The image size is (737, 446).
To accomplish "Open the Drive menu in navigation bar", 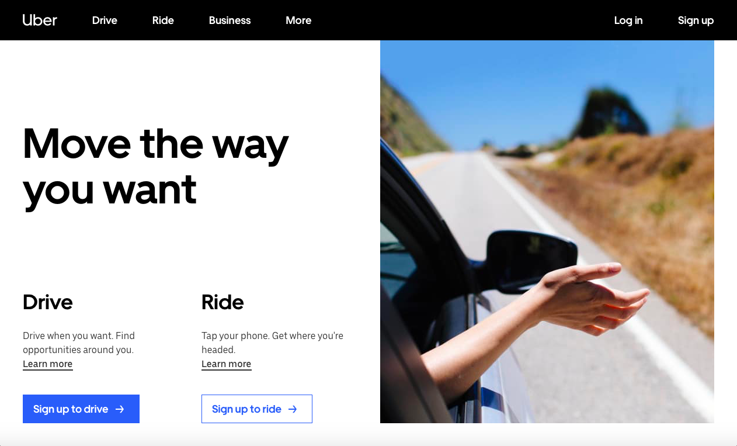I will coord(105,20).
